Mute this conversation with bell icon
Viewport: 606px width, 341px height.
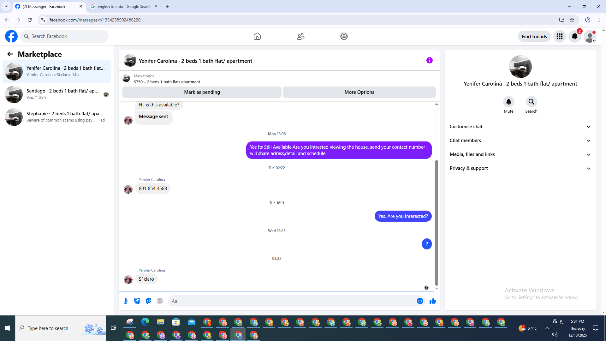coord(509,102)
